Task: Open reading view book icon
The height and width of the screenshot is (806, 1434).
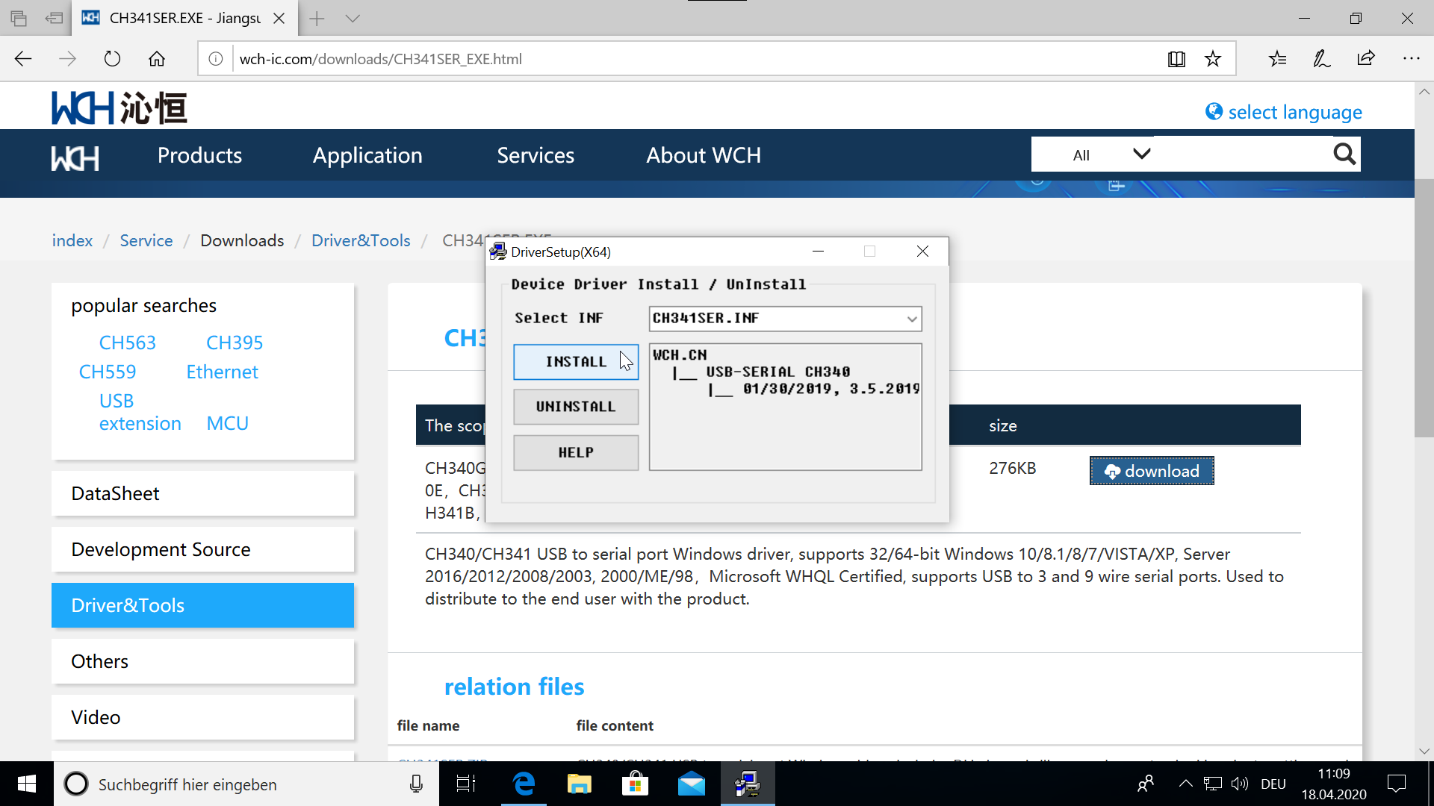Action: [x=1176, y=59]
